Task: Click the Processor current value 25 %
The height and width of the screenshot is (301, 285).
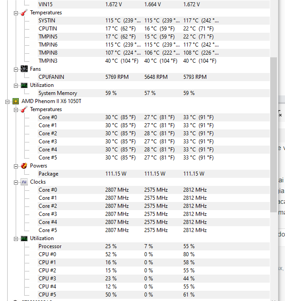Action: tap(111, 246)
